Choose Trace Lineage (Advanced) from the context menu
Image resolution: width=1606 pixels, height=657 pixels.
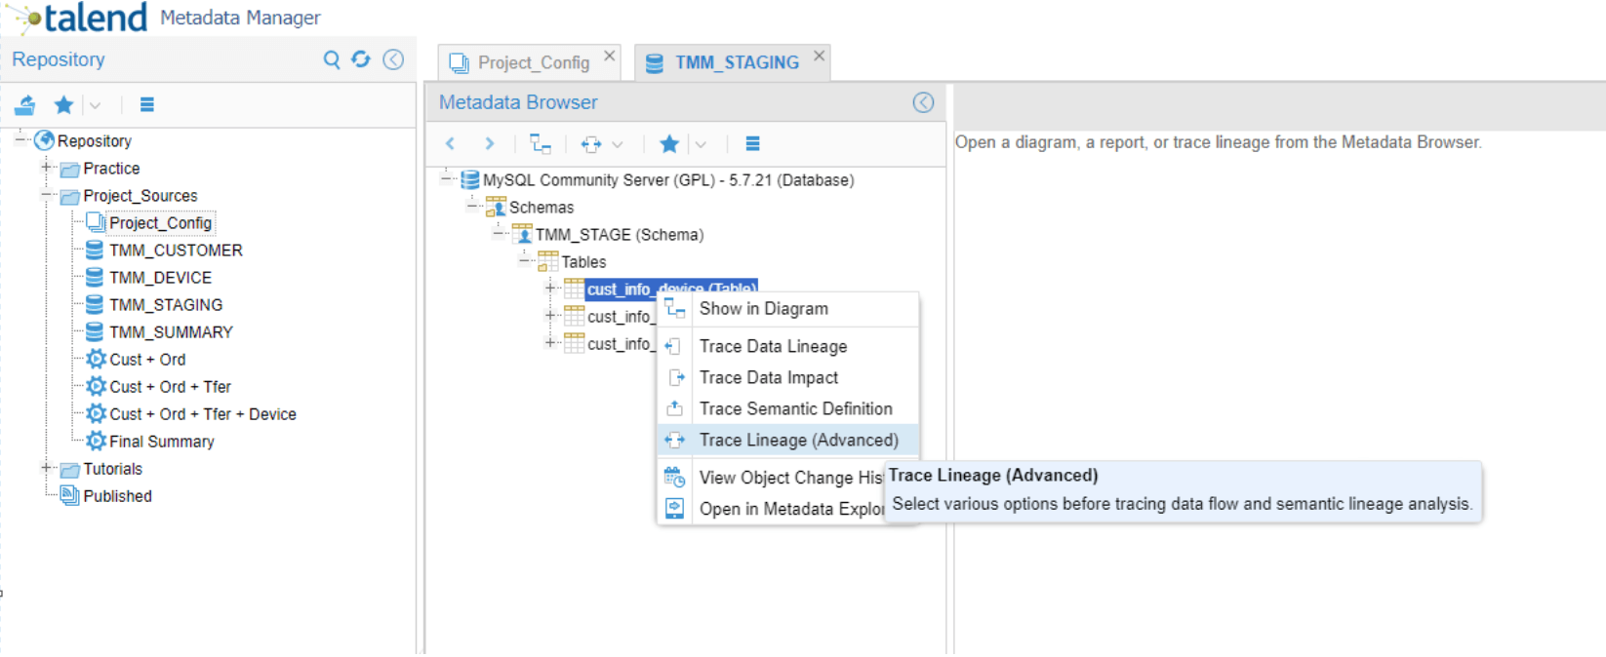(x=788, y=440)
